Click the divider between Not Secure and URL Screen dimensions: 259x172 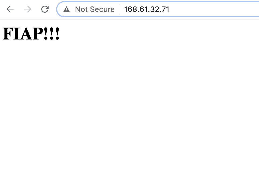(119, 9)
